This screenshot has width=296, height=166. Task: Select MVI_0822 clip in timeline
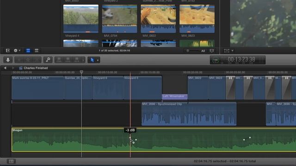198,88
